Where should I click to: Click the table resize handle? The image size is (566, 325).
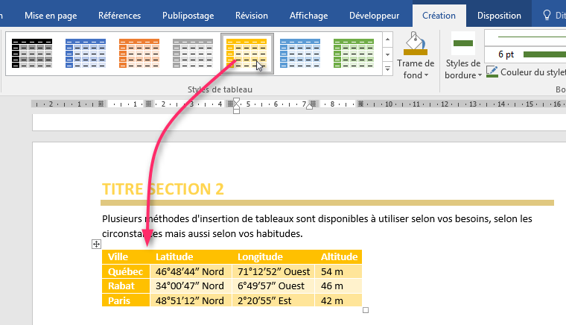coord(365,310)
